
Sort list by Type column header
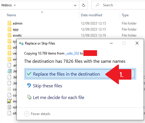tap(125, 15)
